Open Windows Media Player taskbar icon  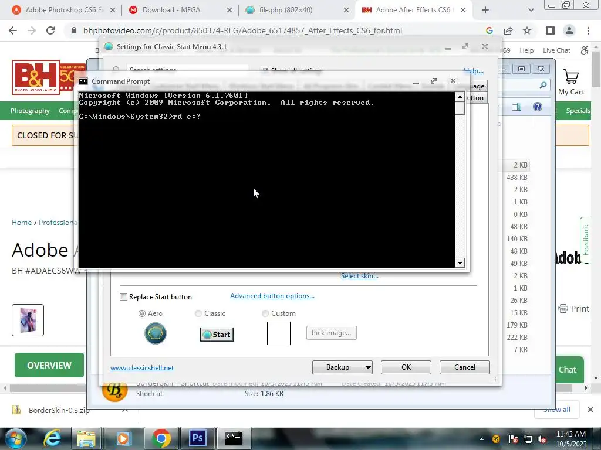tap(124, 438)
